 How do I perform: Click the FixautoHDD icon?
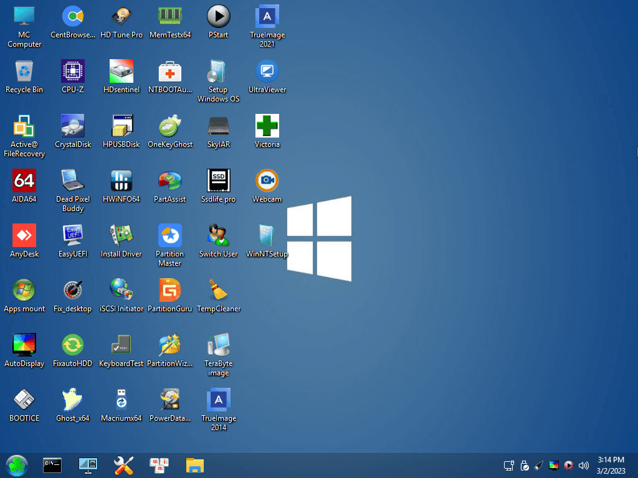pyautogui.click(x=73, y=345)
